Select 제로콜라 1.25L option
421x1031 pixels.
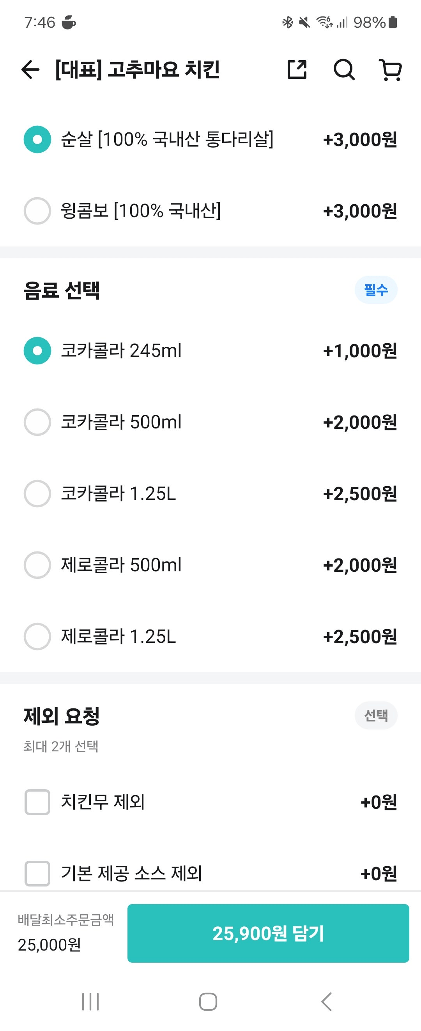coord(37,637)
